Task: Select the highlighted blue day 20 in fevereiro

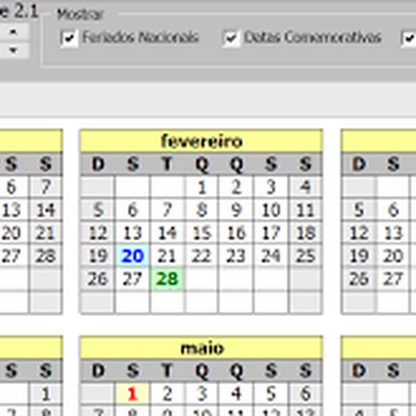Action: (132, 256)
